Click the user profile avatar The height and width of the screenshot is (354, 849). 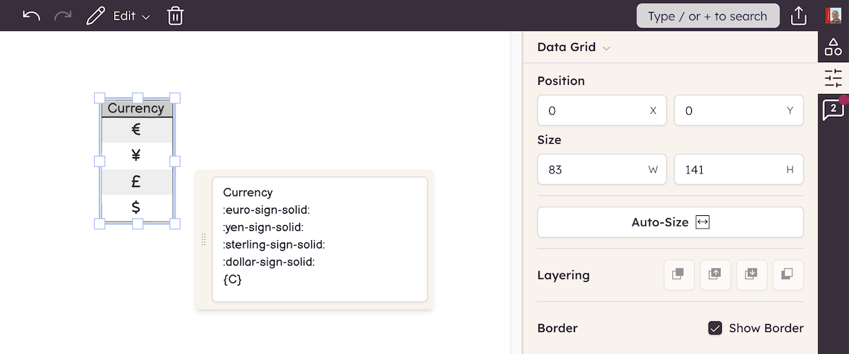(833, 16)
